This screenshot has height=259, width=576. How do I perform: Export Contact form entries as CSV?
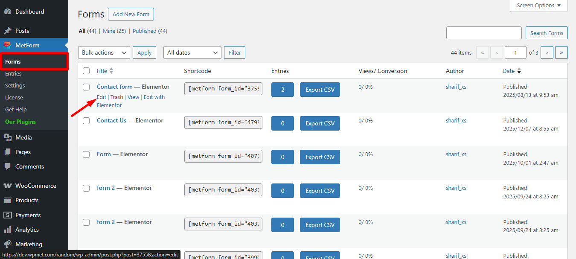pyautogui.click(x=320, y=89)
